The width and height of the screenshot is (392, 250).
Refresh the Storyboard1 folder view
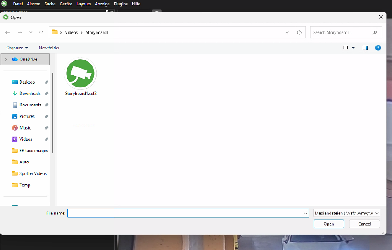[299, 33]
